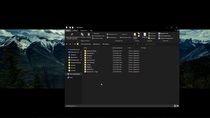210x118 pixels.
Task: Click the Search My Games input field
Action: coord(159,44)
